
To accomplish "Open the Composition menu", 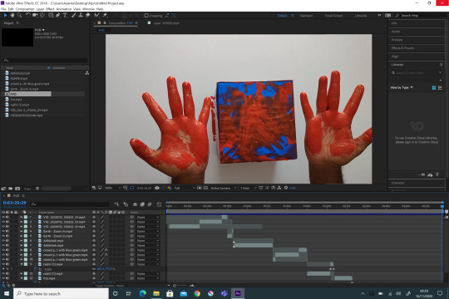I will 25,9.
